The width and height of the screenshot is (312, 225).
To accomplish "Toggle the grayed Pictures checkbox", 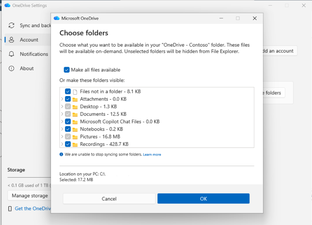I will click(x=68, y=136).
